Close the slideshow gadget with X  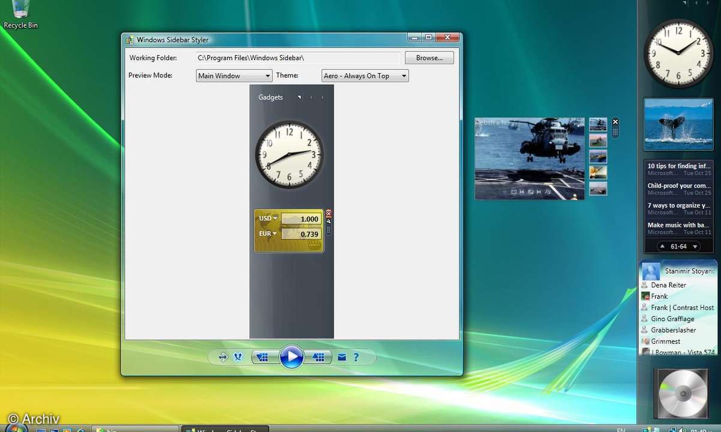click(615, 122)
